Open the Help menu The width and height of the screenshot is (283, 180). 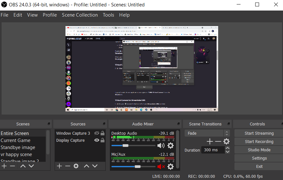[x=124, y=15]
